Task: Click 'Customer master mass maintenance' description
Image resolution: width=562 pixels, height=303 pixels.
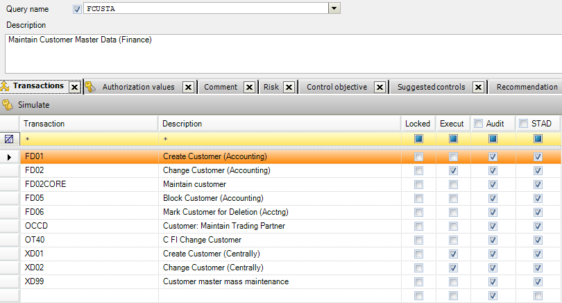Action: (225, 282)
